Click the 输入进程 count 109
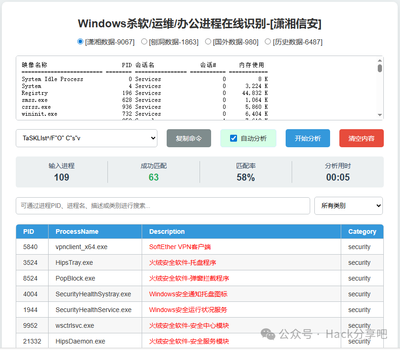 (x=62, y=177)
